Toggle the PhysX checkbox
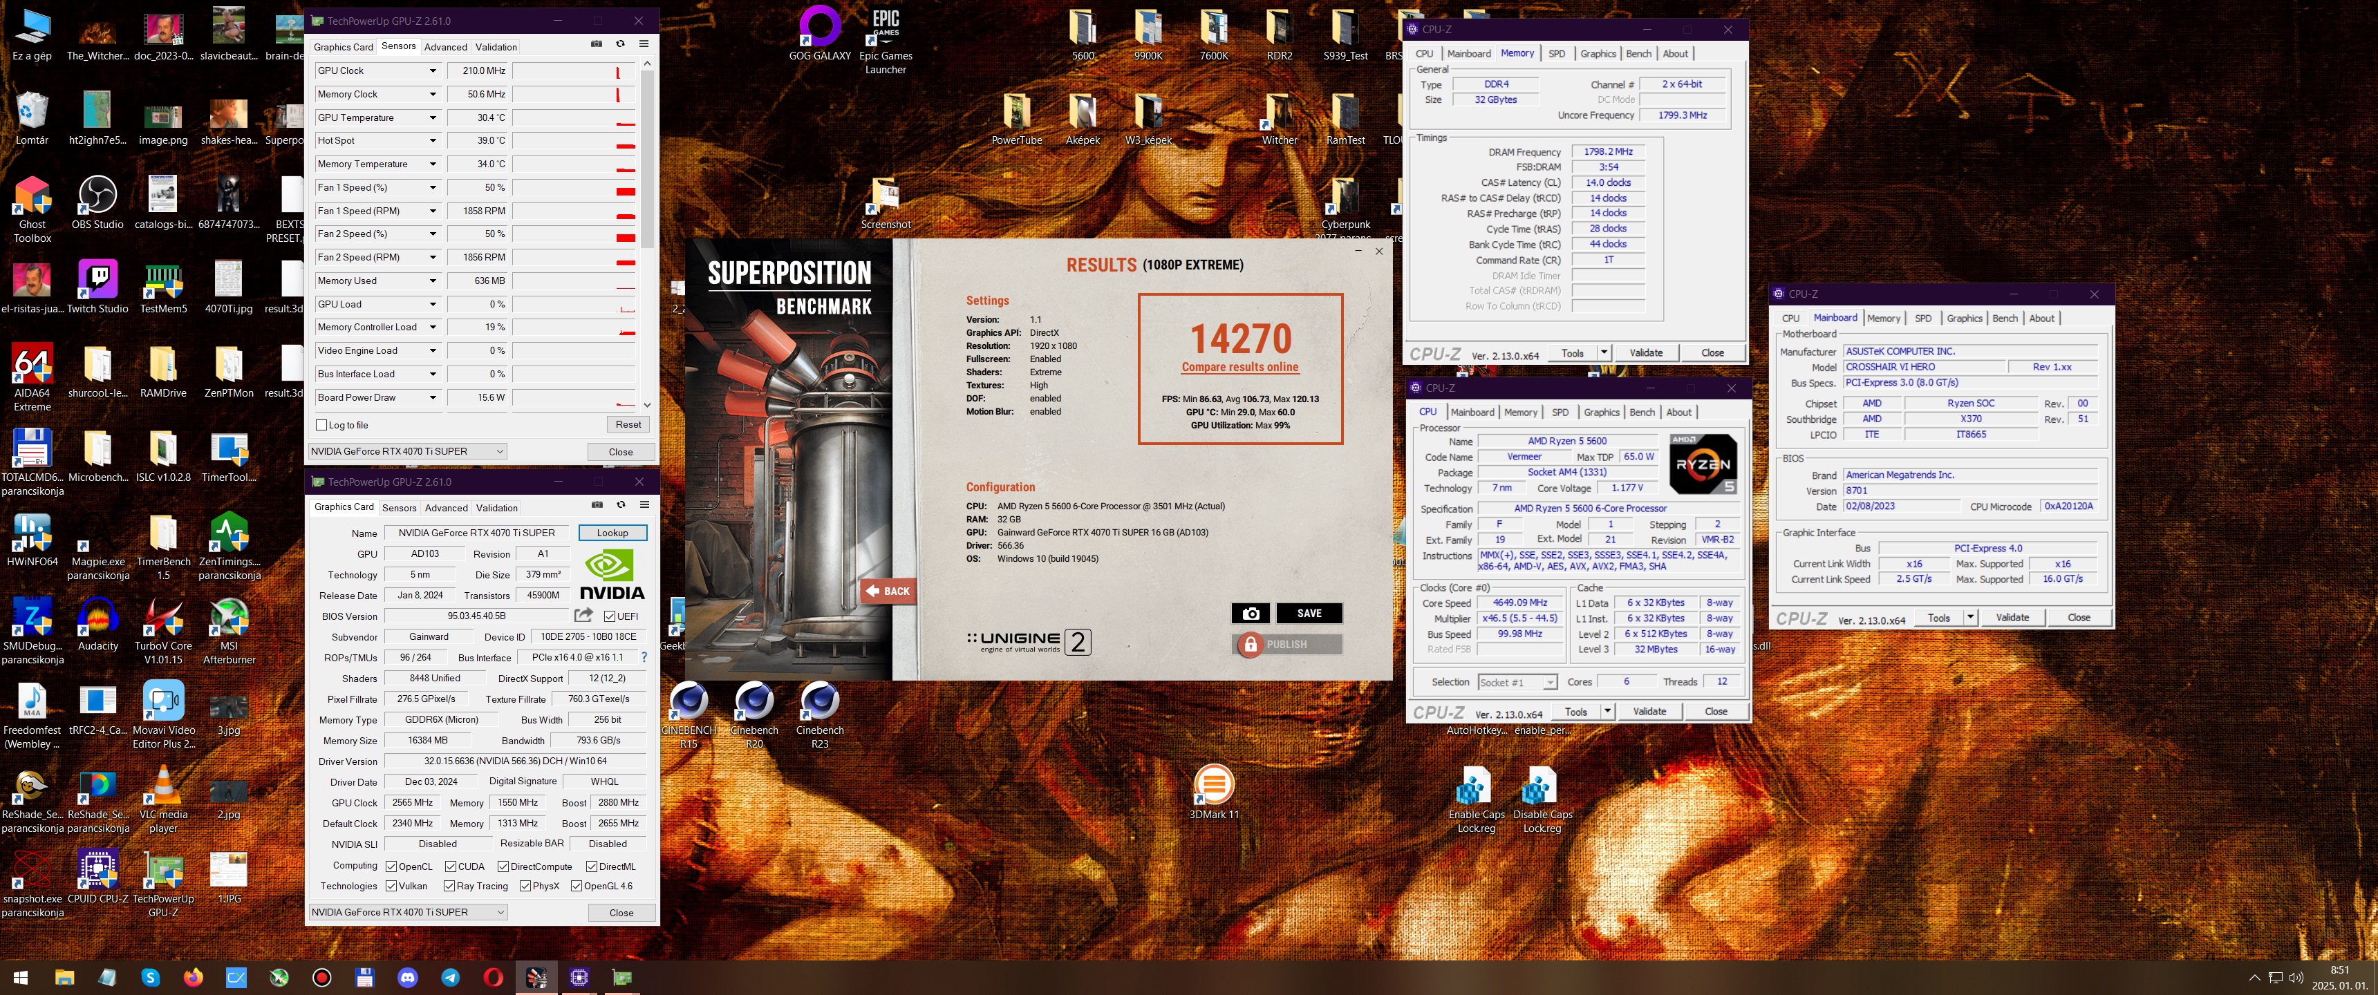This screenshot has height=995, width=2378. pyautogui.click(x=525, y=885)
